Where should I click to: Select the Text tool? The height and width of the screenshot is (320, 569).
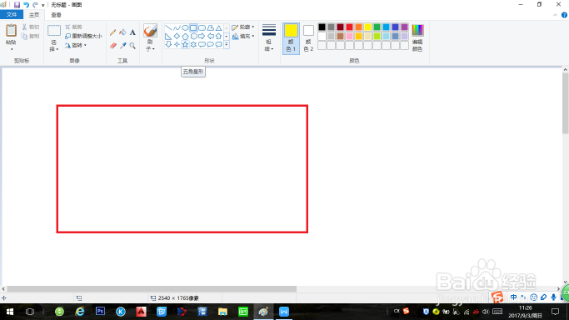pyautogui.click(x=132, y=32)
